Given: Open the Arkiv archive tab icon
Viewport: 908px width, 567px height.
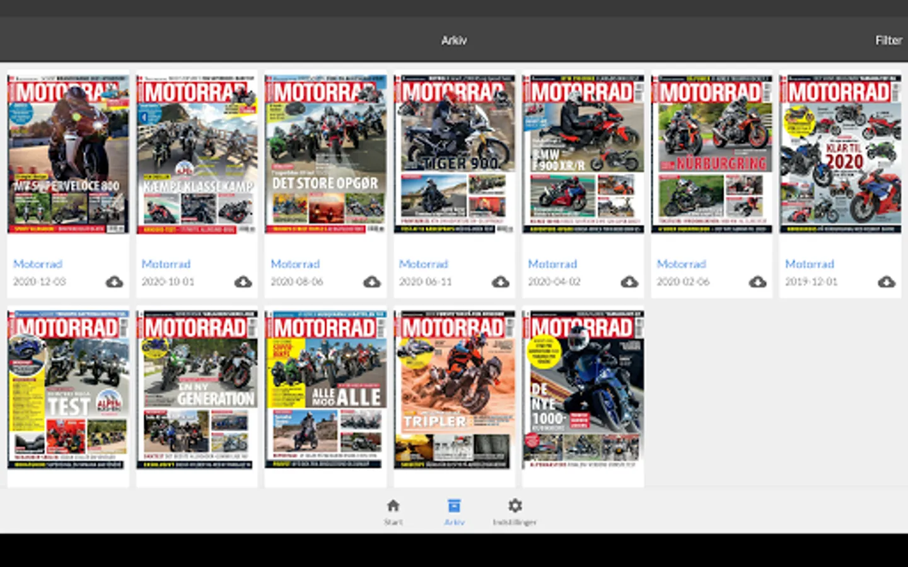Looking at the screenshot, I should (454, 505).
